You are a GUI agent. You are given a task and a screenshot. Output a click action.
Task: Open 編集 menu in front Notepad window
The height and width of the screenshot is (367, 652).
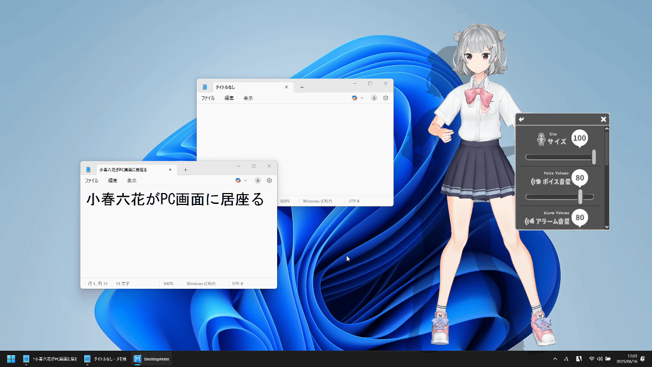112,181
